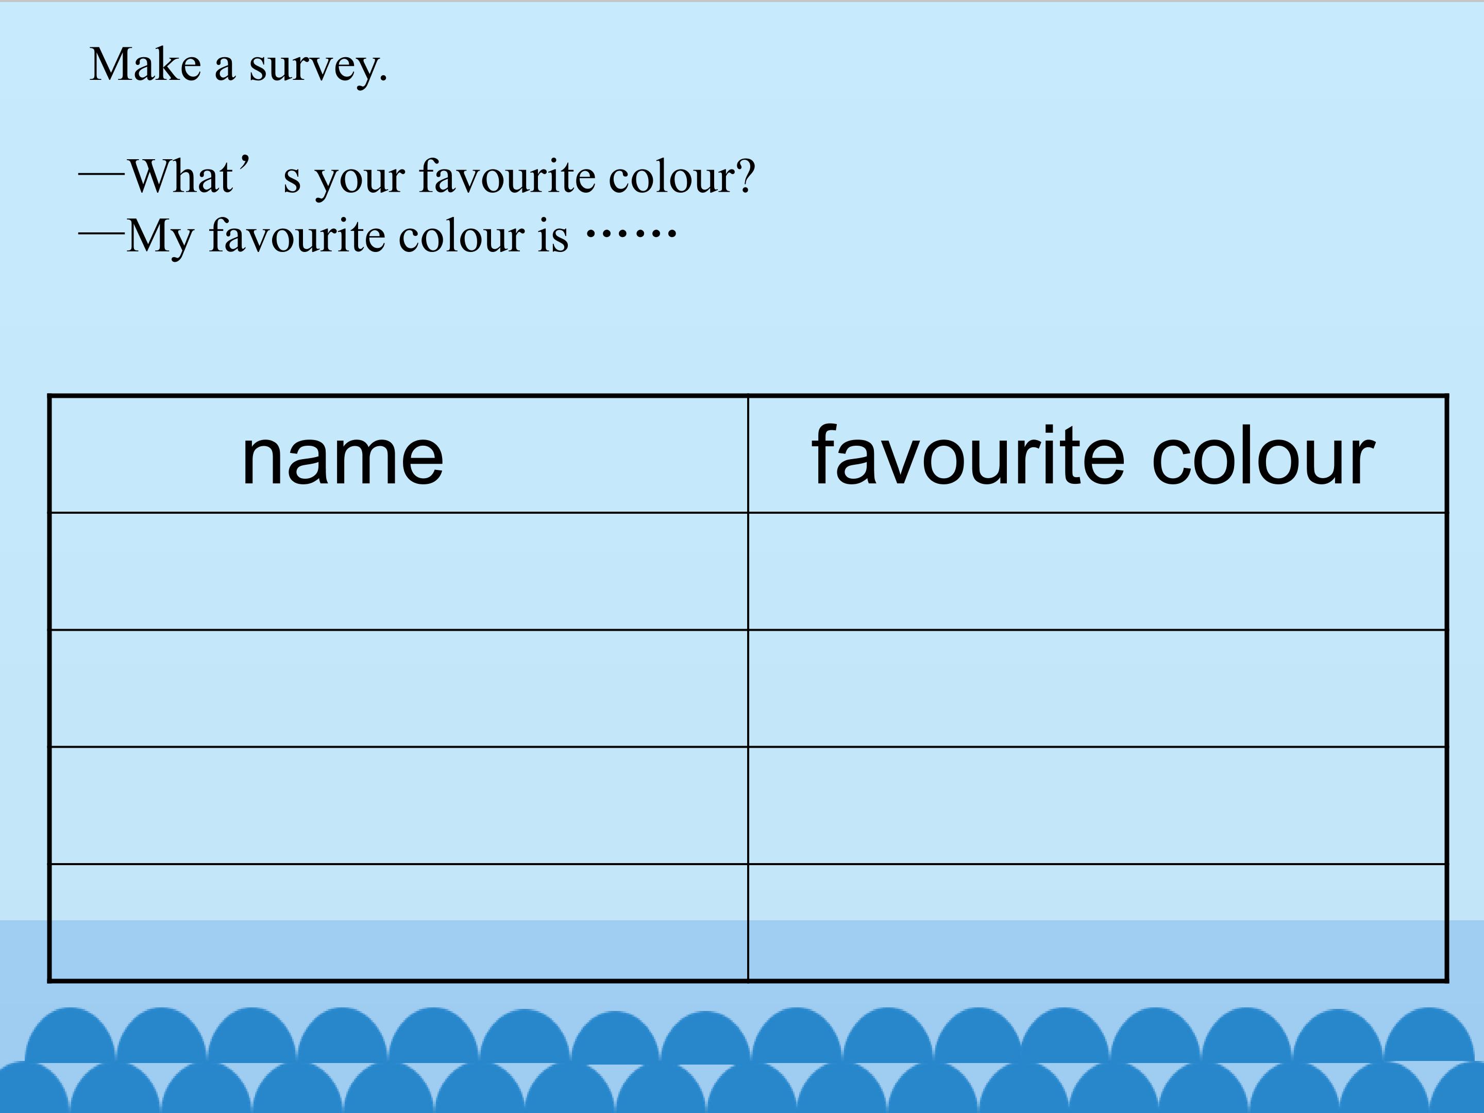Click the bottom row's favourite colour cell
This screenshot has width=1484, height=1113.
click(x=1096, y=922)
